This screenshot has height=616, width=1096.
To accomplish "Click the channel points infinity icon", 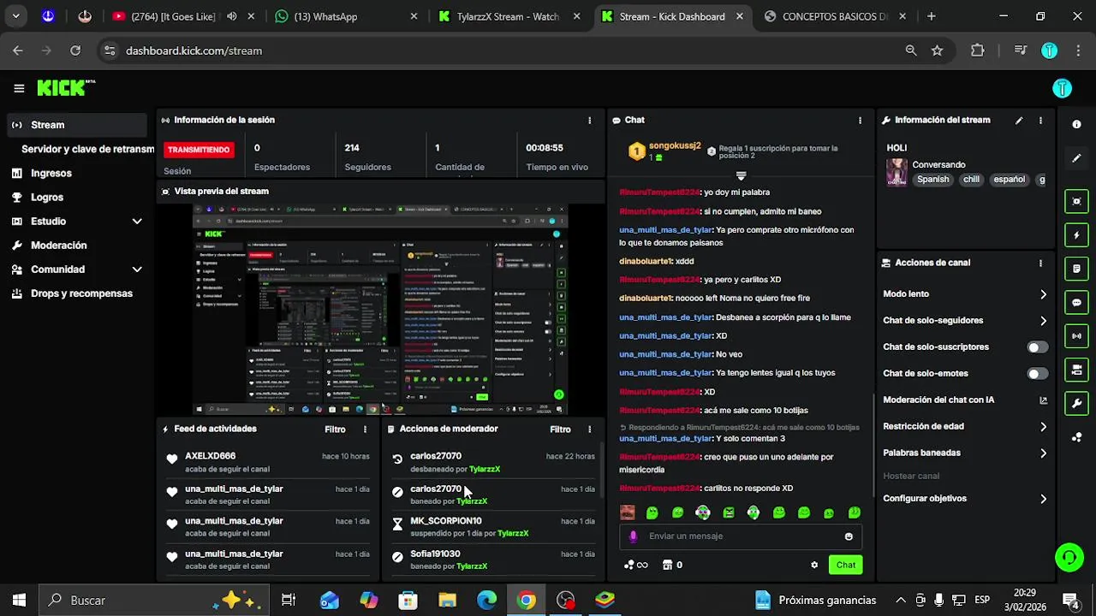I will click(x=636, y=565).
